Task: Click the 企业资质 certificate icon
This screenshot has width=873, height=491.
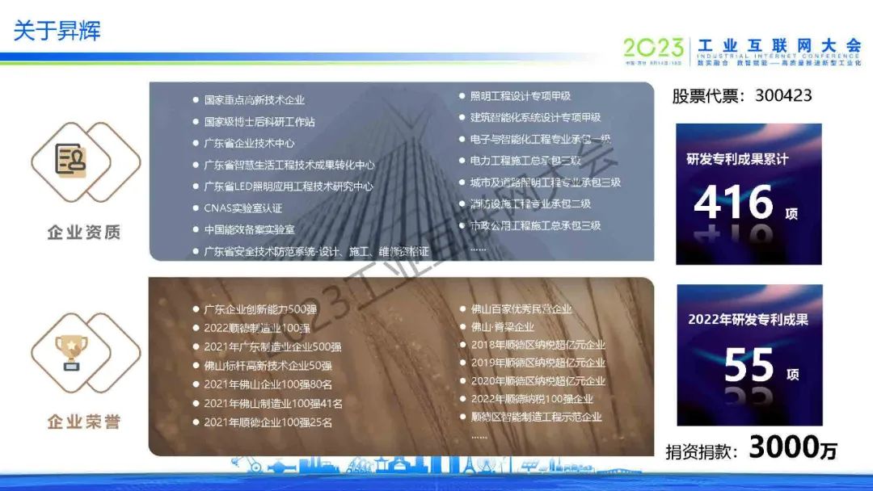Action: pos(70,161)
